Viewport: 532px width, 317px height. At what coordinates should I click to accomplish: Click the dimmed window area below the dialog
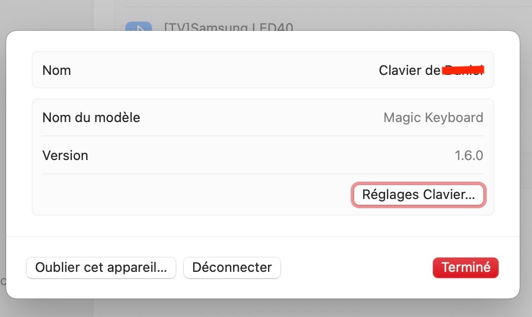[308, 308]
